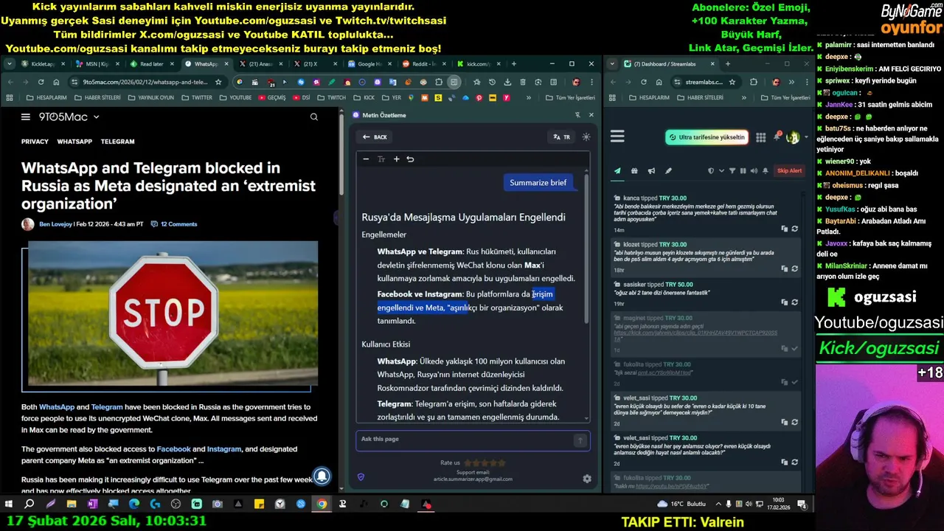Select the pencil icon tab in Streamlabs

(668, 171)
